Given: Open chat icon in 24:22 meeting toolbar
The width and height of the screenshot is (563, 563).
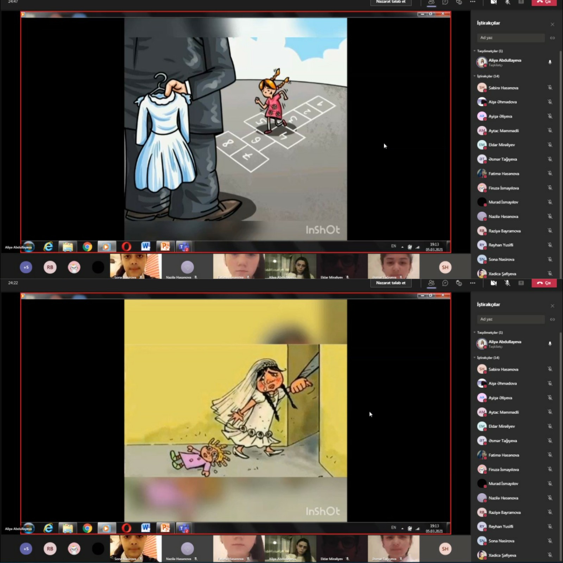Looking at the screenshot, I should tap(445, 283).
